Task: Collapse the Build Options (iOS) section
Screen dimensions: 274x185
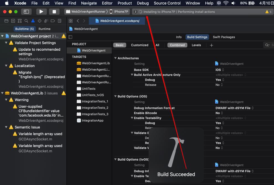Action: coord(115,96)
